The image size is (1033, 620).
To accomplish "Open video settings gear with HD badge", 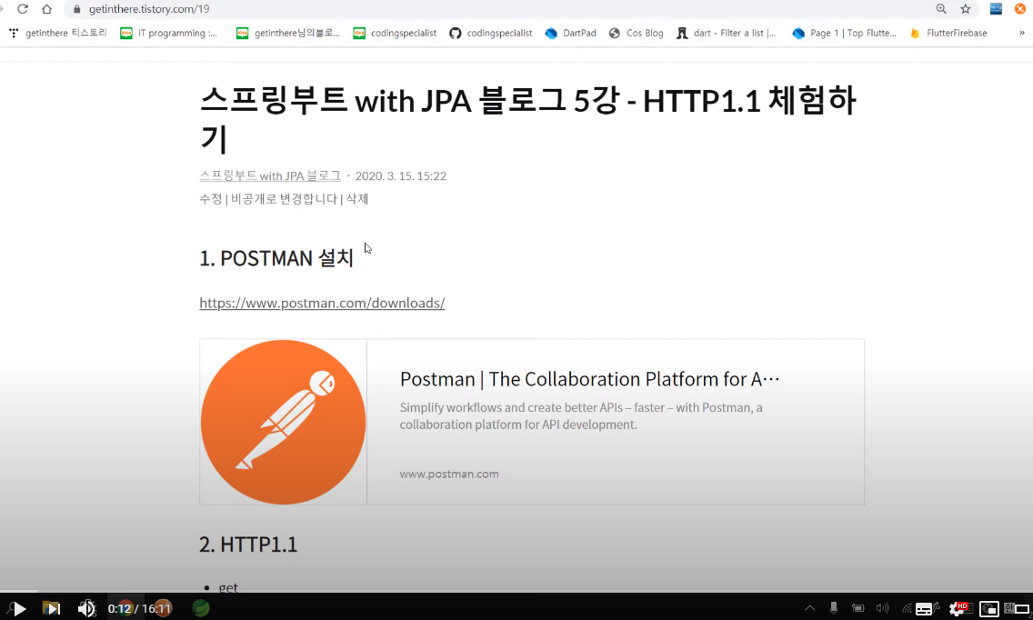I will (958, 609).
